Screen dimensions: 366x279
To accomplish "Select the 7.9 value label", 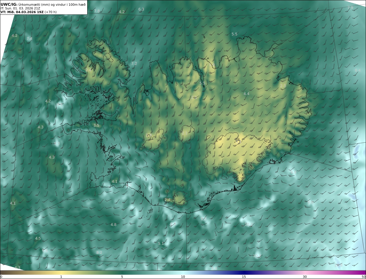I will [x=350, y=7].
